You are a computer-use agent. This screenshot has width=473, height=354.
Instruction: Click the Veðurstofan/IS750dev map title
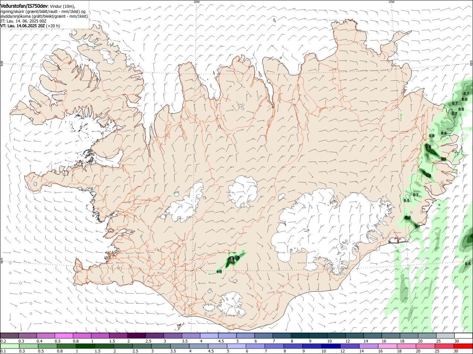coord(24,6)
